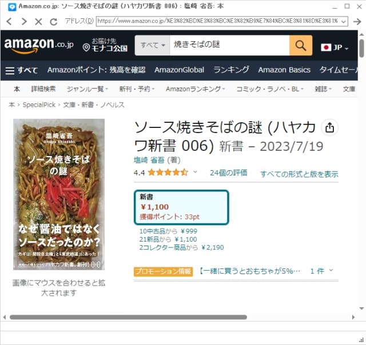
Task: Click the horizontal scrollbar thumb
Action: pos(128,317)
